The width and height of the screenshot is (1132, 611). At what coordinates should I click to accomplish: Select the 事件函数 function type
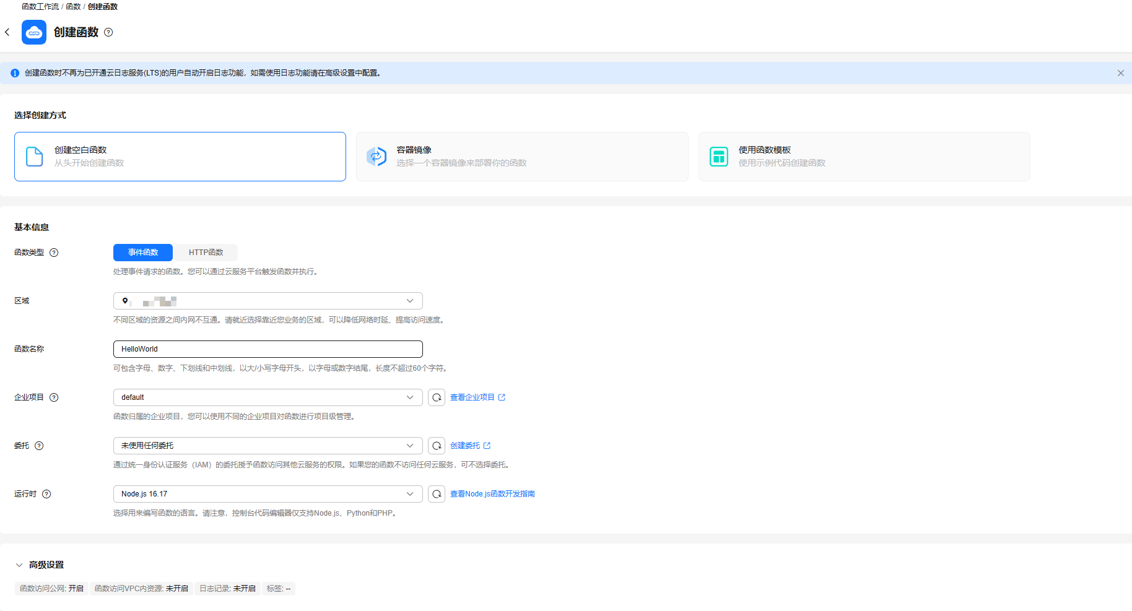[x=143, y=253]
